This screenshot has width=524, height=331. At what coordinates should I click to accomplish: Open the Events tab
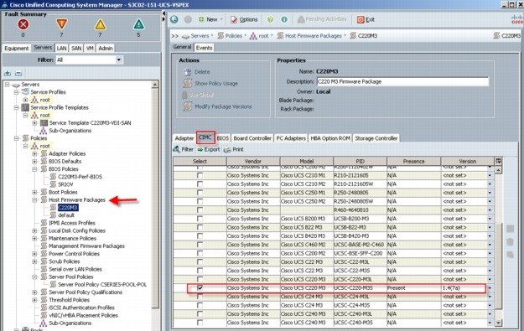pyautogui.click(x=204, y=48)
